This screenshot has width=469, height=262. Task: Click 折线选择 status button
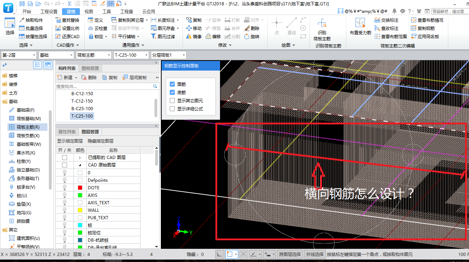[315, 254]
